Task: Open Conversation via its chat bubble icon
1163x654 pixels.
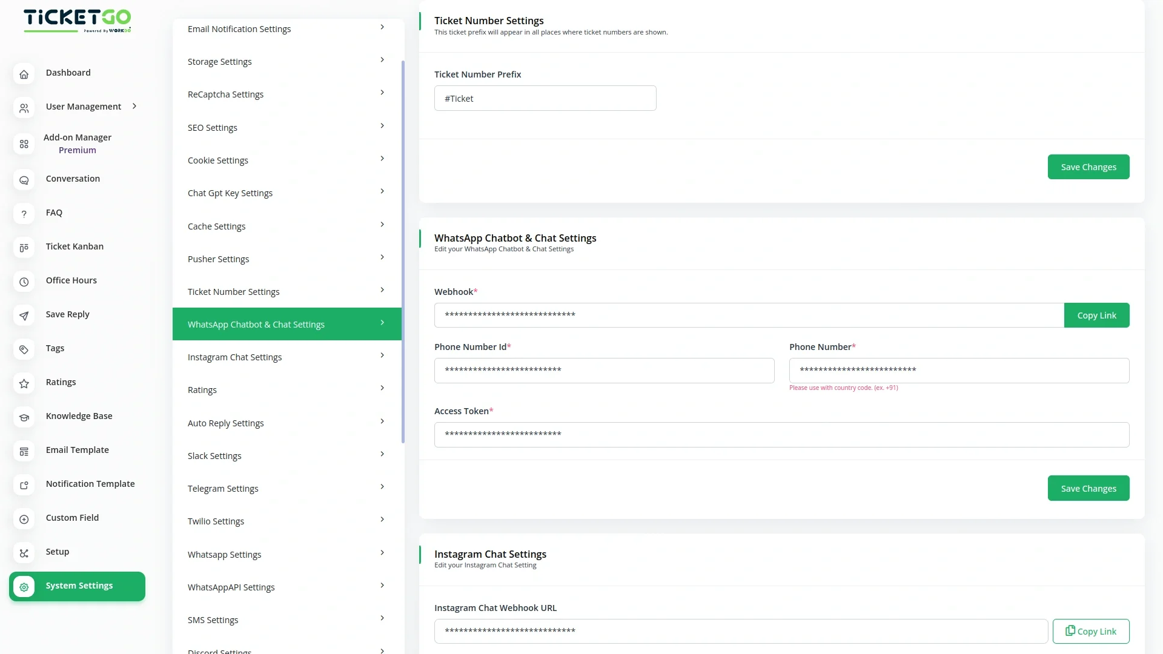Action: [24, 180]
